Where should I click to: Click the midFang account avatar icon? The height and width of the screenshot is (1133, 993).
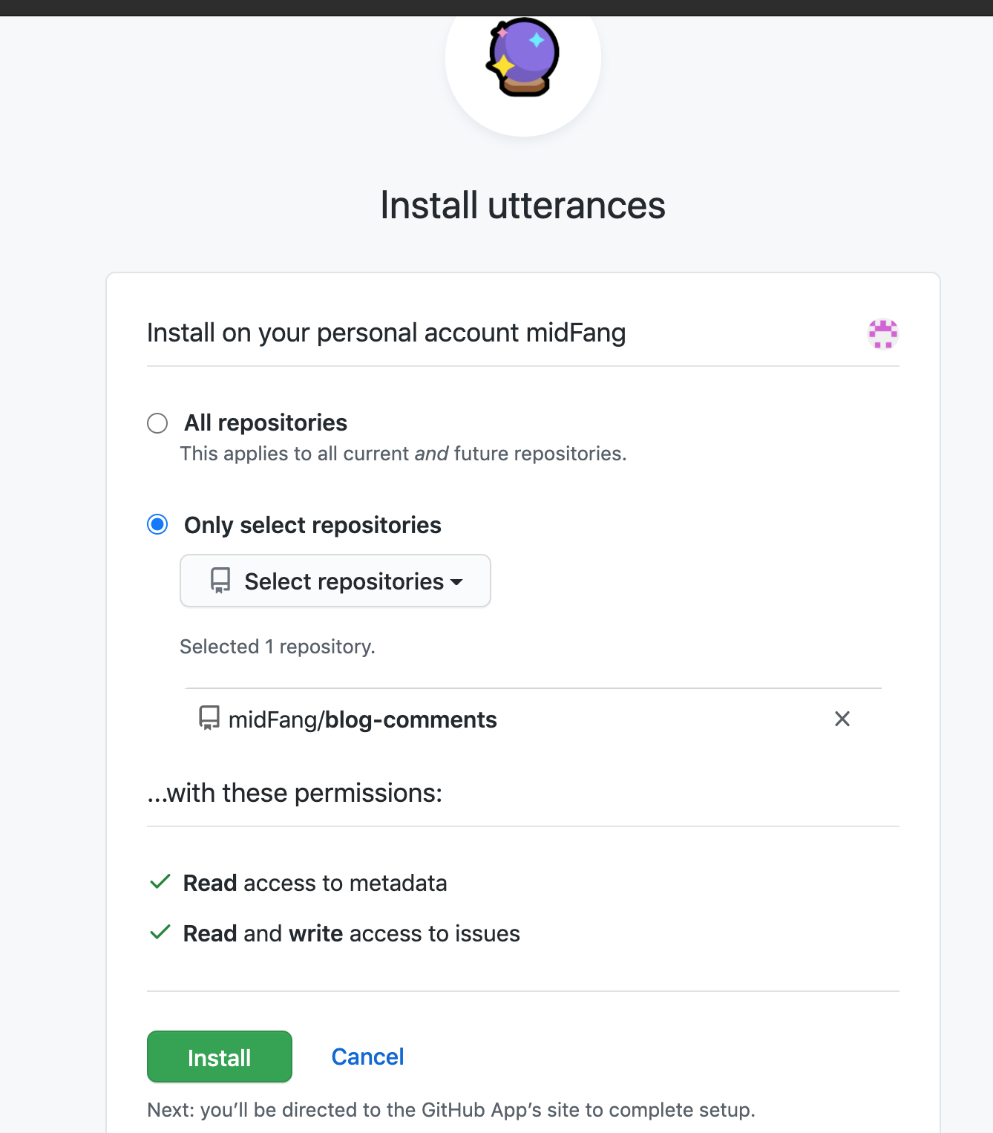883,333
